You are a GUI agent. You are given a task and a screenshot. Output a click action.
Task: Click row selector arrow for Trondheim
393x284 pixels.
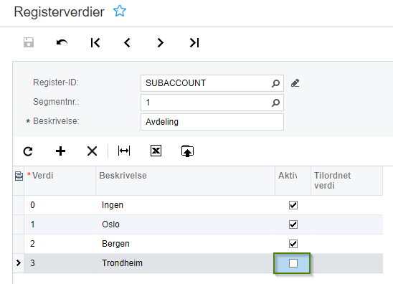[x=19, y=263]
